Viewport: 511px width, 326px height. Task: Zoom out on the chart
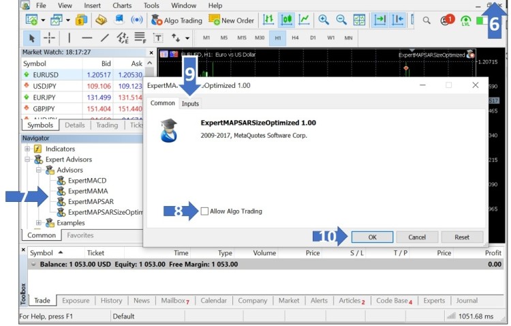click(341, 20)
